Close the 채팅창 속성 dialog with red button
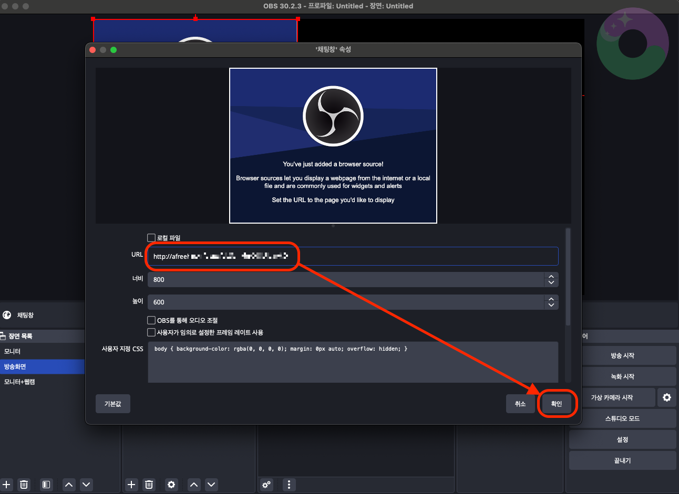 [92, 50]
